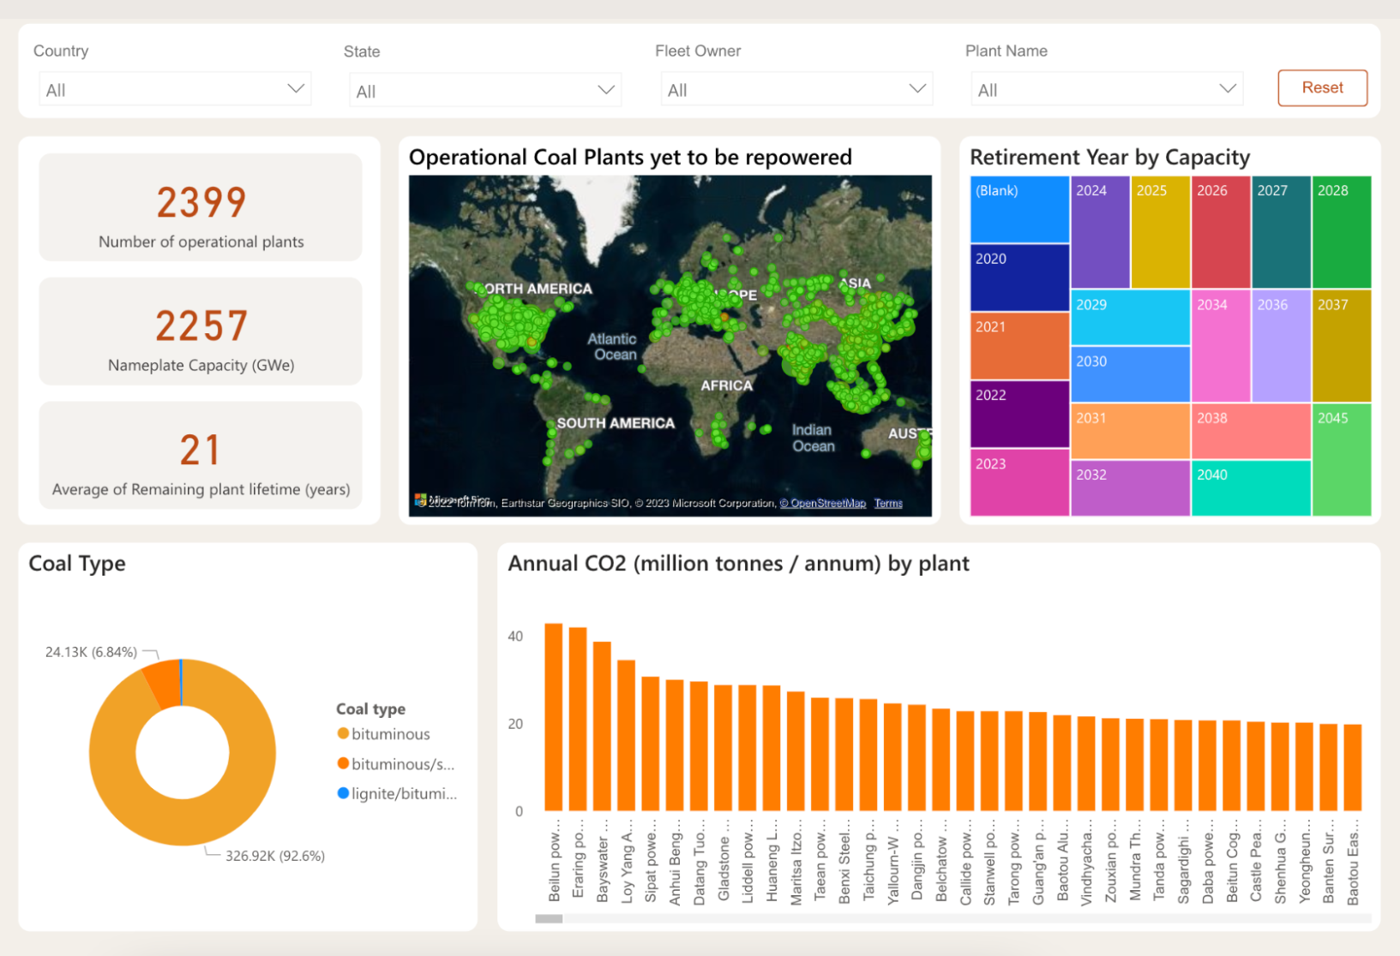Click the 2026 treemap tile

1221,232
